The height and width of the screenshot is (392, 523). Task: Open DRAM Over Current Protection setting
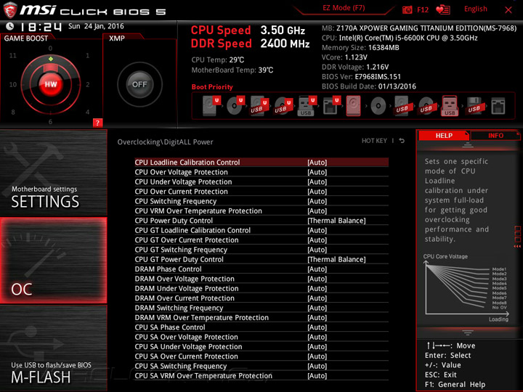pyautogui.click(x=261, y=298)
